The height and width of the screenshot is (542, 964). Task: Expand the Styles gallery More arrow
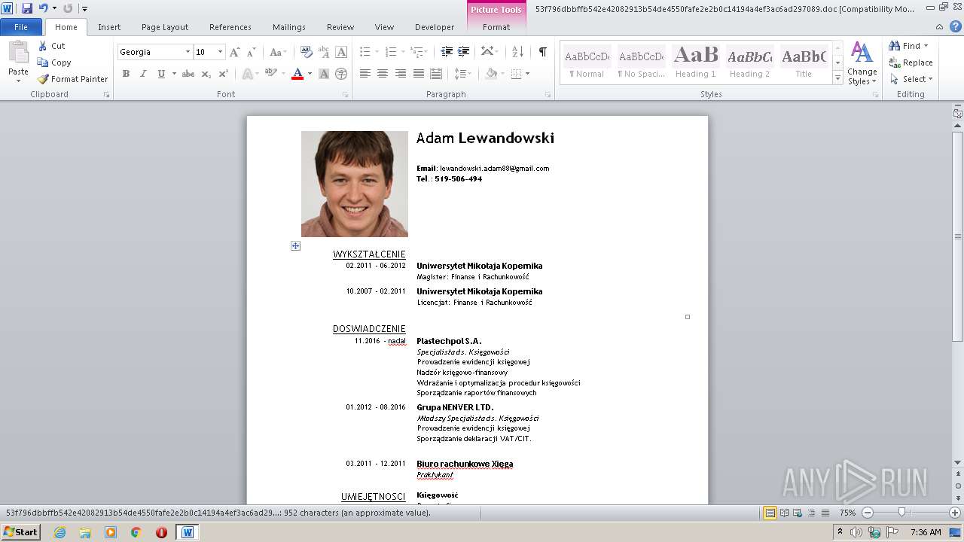(x=837, y=78)
